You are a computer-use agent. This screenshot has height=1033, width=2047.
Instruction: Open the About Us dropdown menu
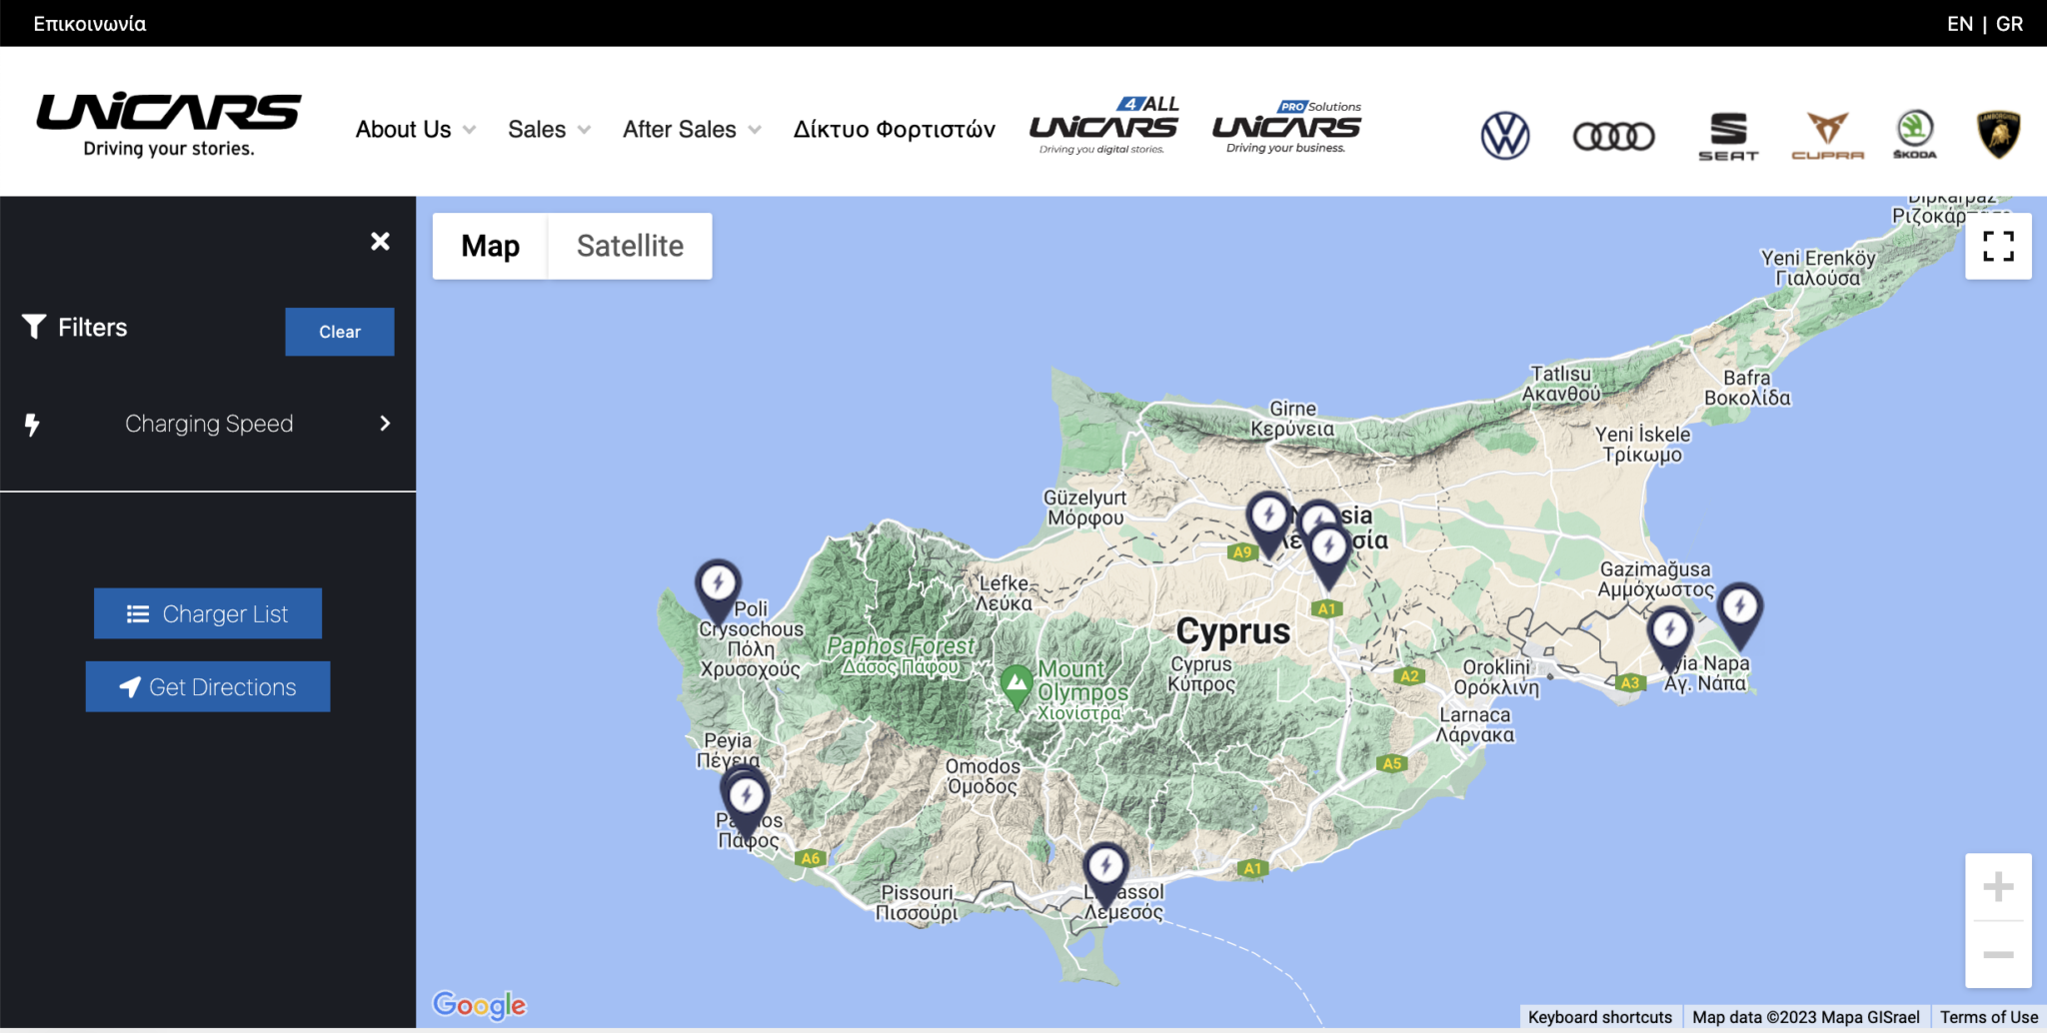click(x=415, y=130)
